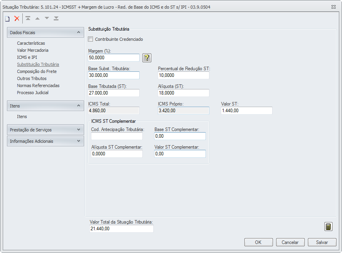
Task: Click the red X delete icon
Action: (x=17, y=18)
